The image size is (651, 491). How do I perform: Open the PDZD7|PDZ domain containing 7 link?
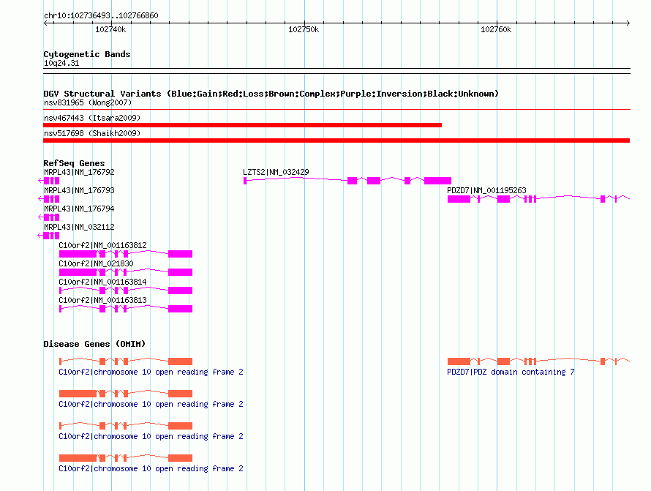tap(511, 372)
